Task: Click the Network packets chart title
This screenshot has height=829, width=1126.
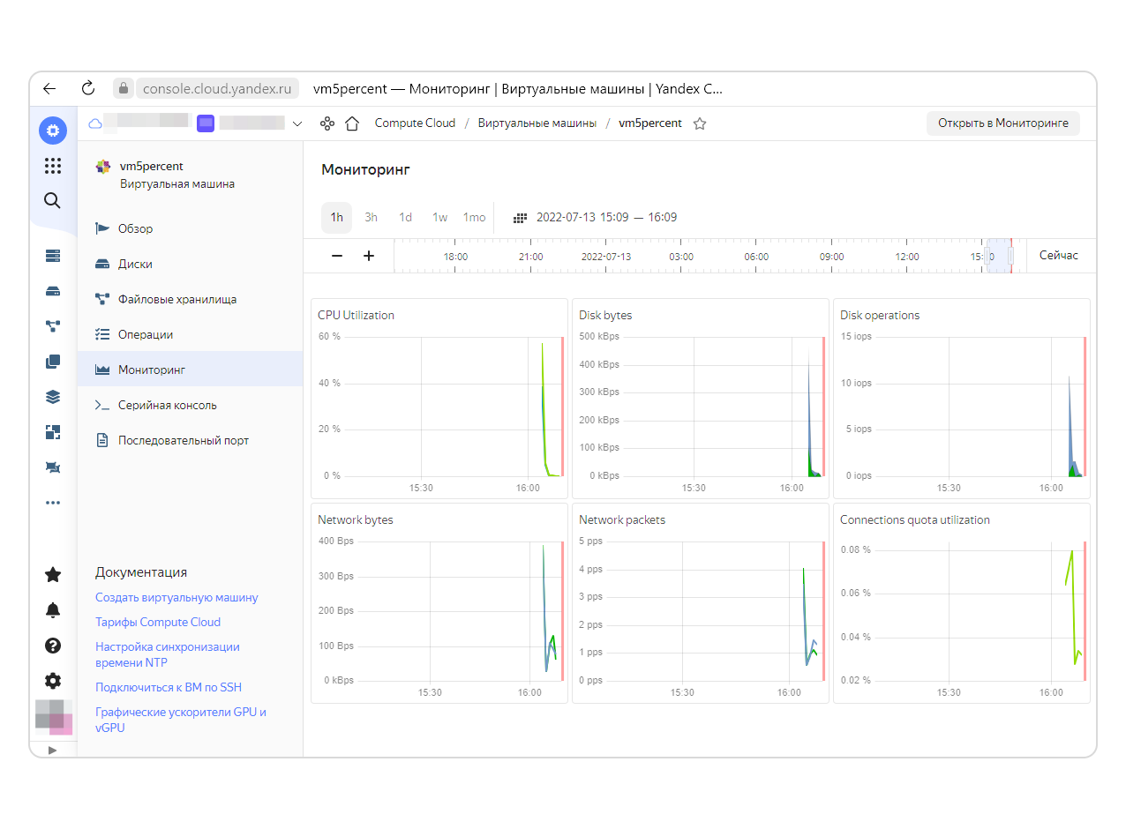Action: [x=622, y=519]
